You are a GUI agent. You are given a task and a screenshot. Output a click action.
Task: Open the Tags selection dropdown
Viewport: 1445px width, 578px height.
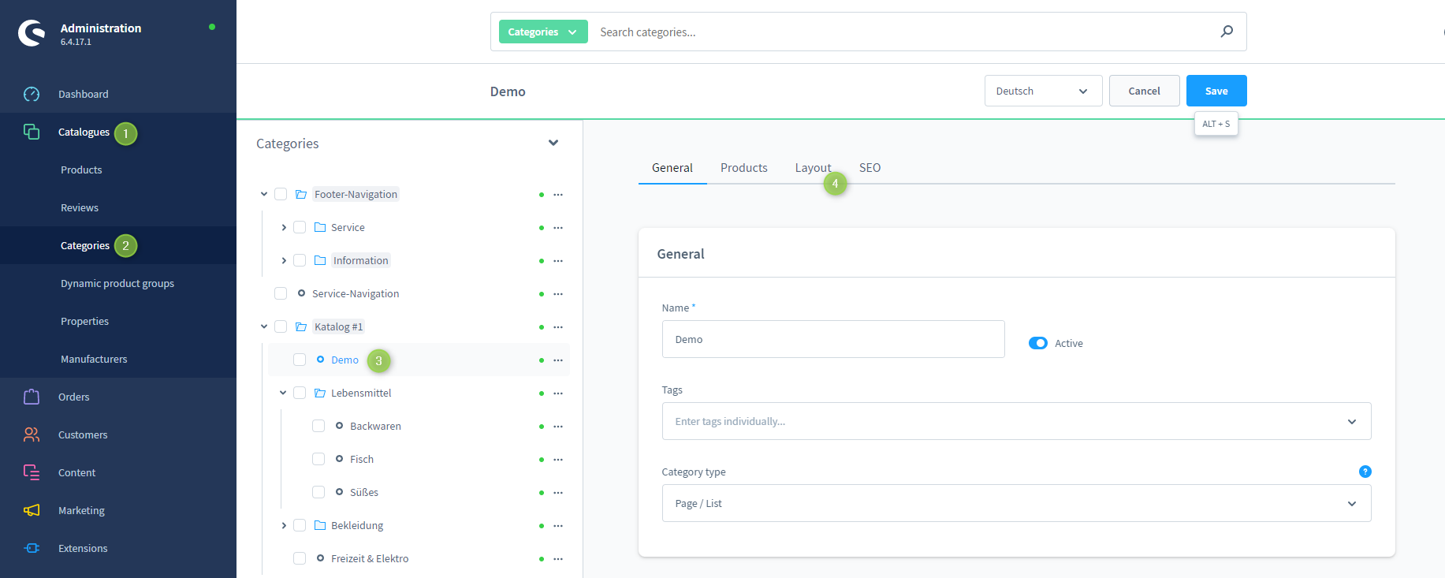pos(1016,421)
